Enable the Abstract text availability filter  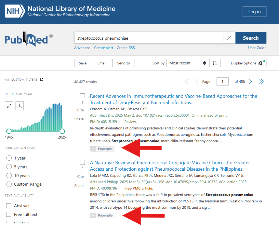point(9,206)
